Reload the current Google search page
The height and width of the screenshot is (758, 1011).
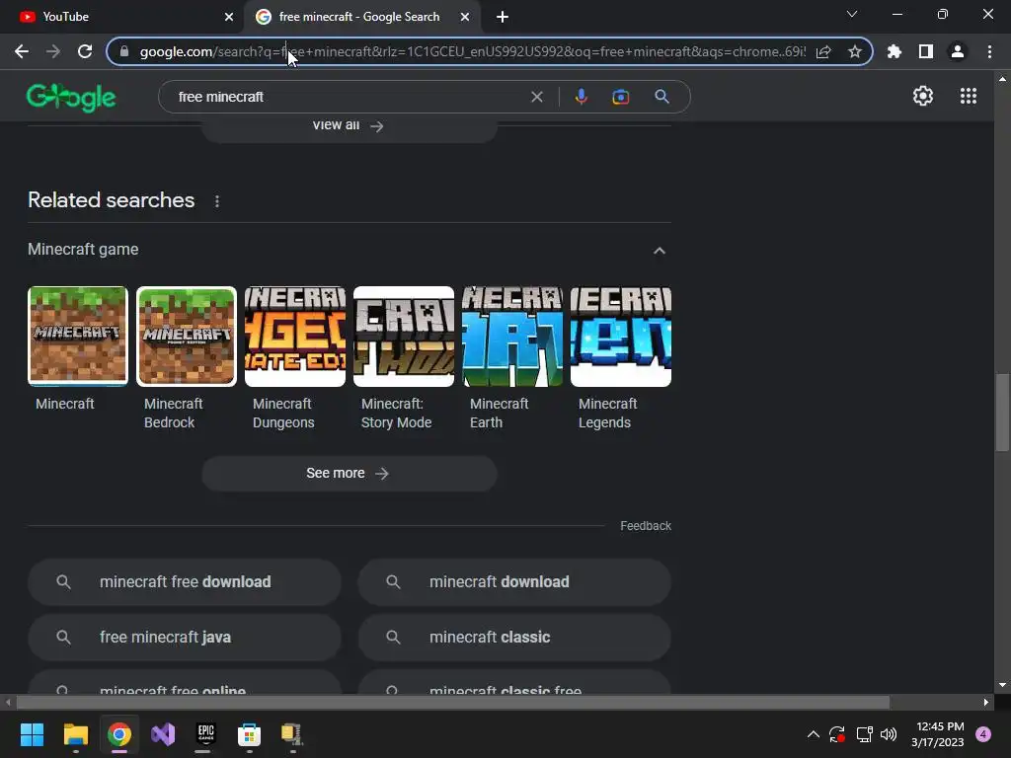pyautogui.click(x=85, y=51)
